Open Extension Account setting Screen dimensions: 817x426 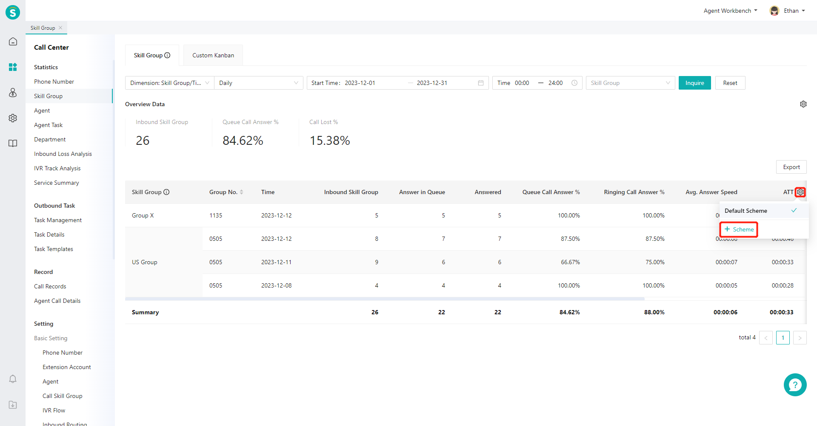click(x=67, y=367)
